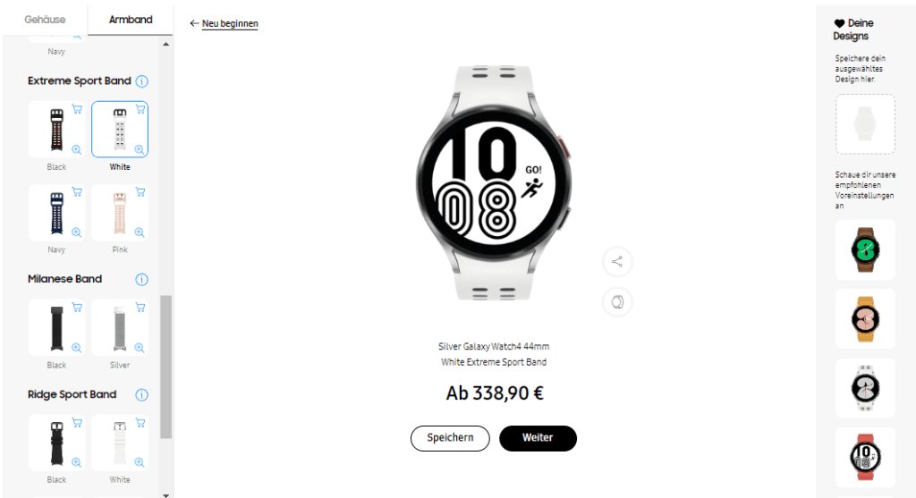
Task: Add White Ridge Sport Band to cart
Action: [x=140, y=423]
